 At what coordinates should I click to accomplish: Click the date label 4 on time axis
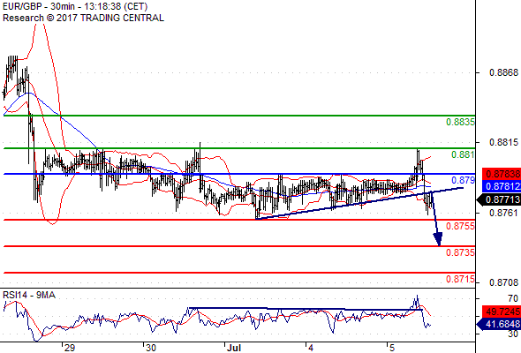[311, 348]
